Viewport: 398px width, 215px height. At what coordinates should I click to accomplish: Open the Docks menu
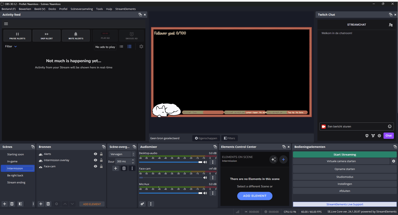(52, 9)
